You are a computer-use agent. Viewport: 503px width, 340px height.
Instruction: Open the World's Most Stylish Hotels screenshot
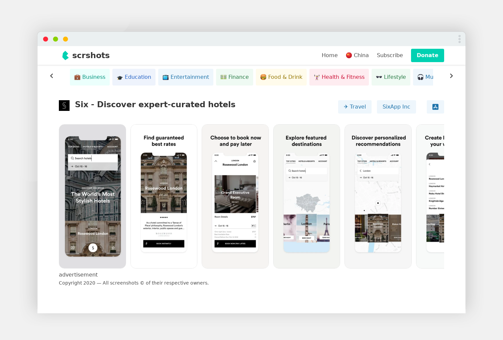click(93, 196)
